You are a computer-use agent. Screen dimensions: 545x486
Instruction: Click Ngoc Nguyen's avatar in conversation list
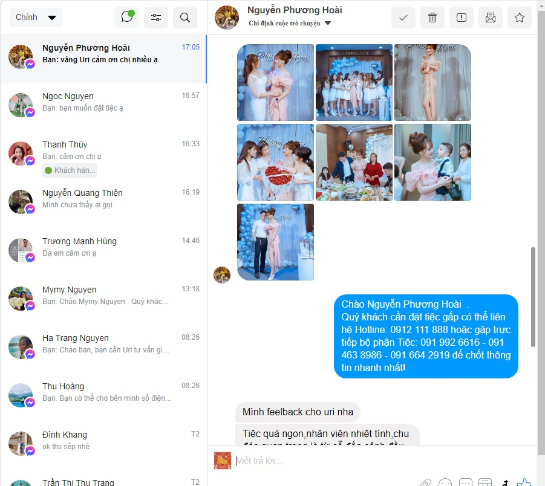click(21, 105)
